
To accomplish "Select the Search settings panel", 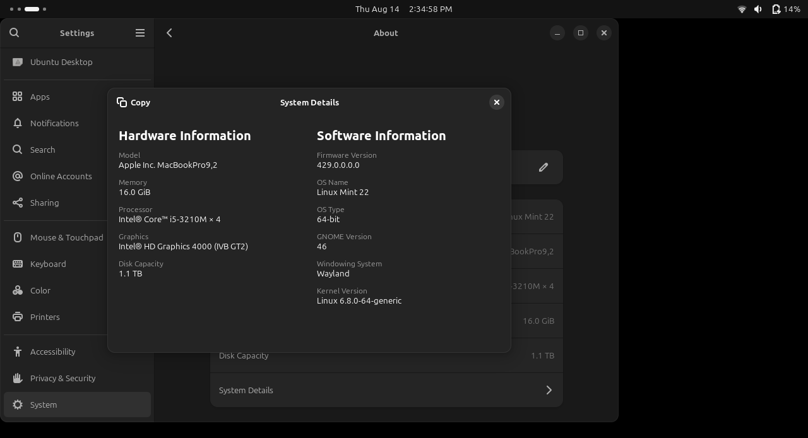I will click(x=42, y=150).
